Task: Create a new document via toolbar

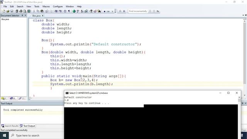Action: pyautogui.click(x=4, y=11)
